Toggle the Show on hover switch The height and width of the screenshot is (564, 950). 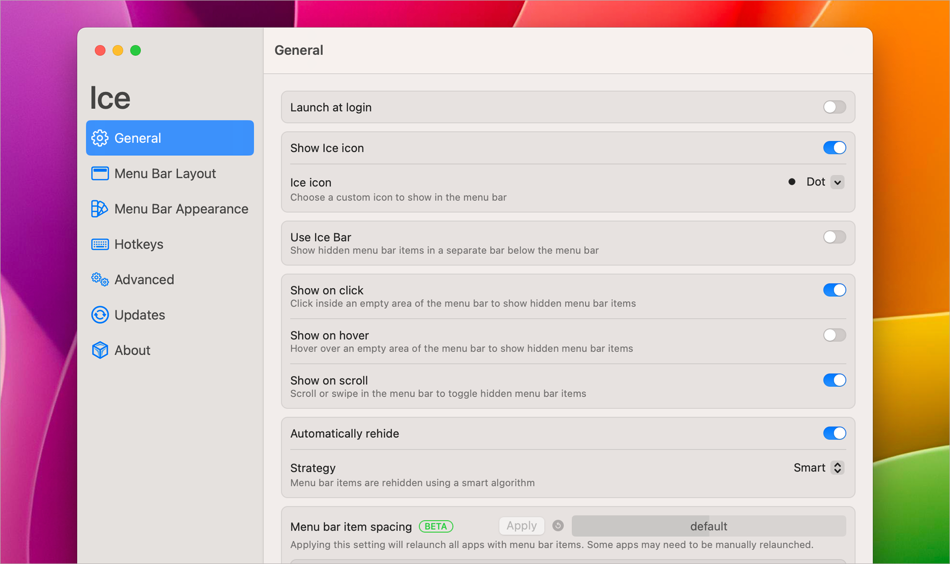tap(834, 335)
